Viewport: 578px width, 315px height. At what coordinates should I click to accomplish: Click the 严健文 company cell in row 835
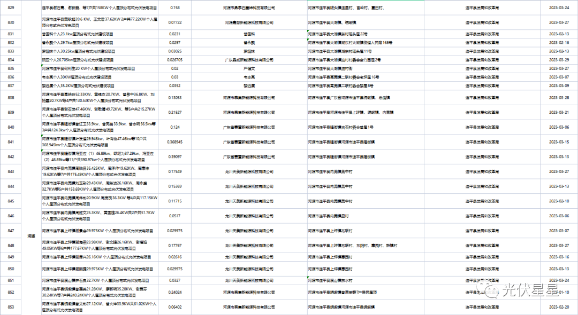[x=248, y=69]
